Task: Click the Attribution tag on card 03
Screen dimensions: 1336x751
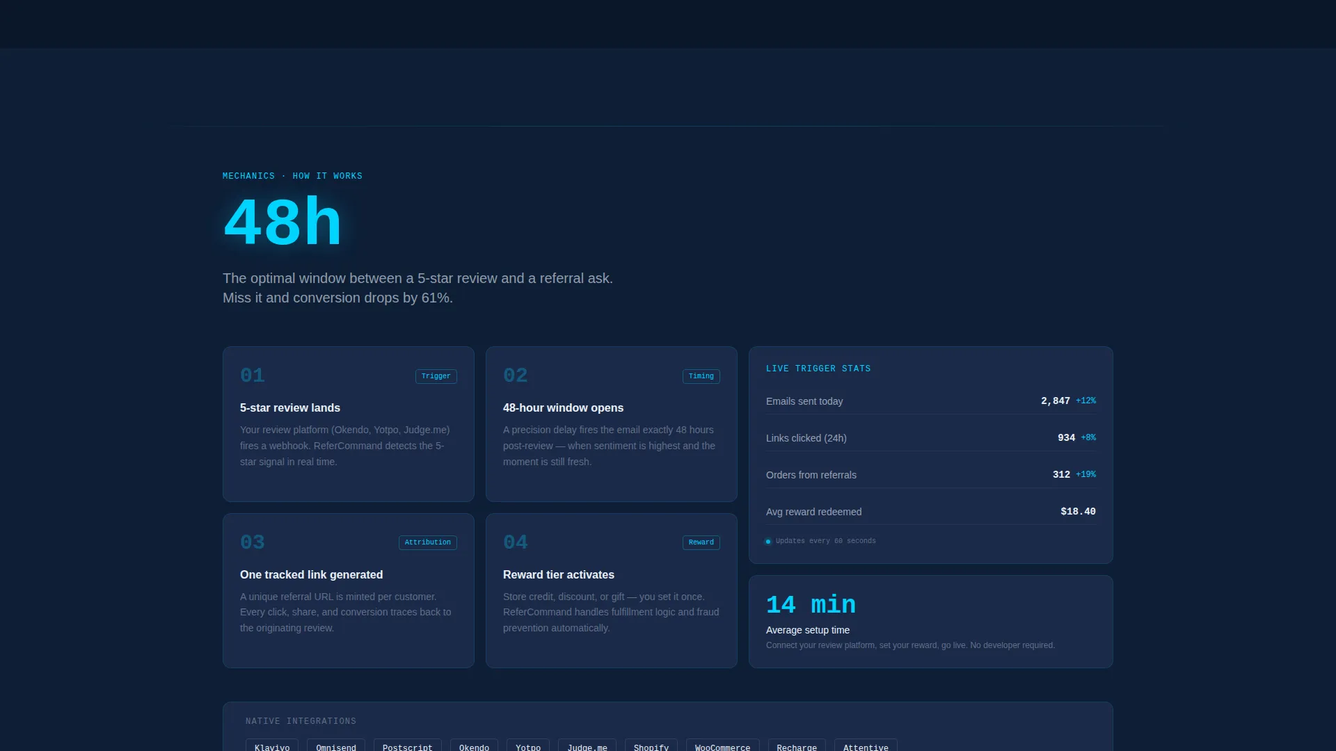Action: click(427, 542)
